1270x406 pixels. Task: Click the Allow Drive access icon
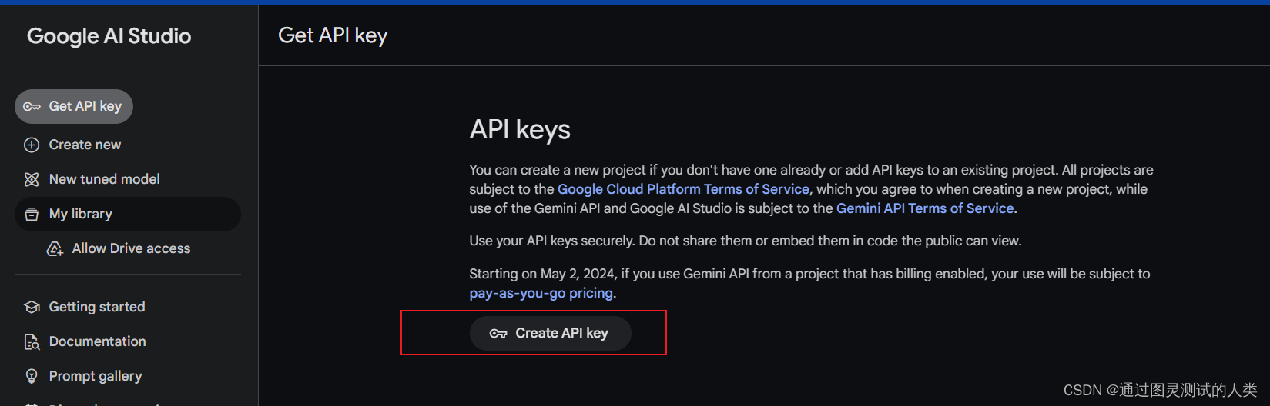tap(55, 249)
